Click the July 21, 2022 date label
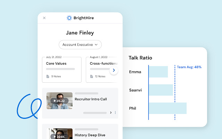This screenshot has width=222, height=139. 54,57
